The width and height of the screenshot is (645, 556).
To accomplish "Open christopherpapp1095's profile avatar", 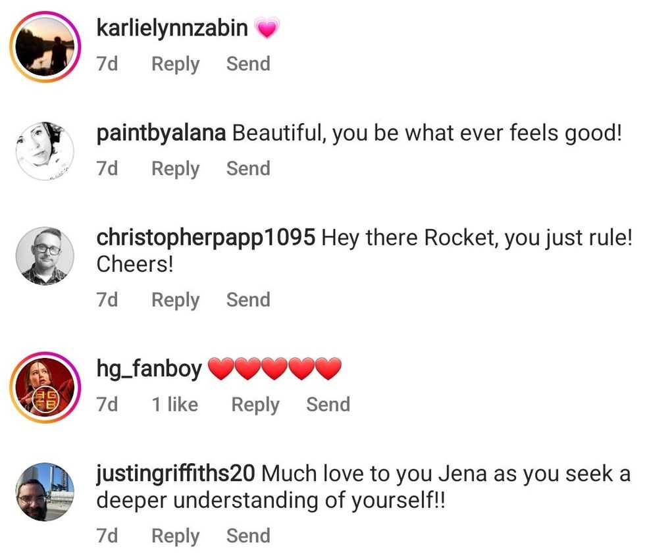I will click(x=45, y=256).
